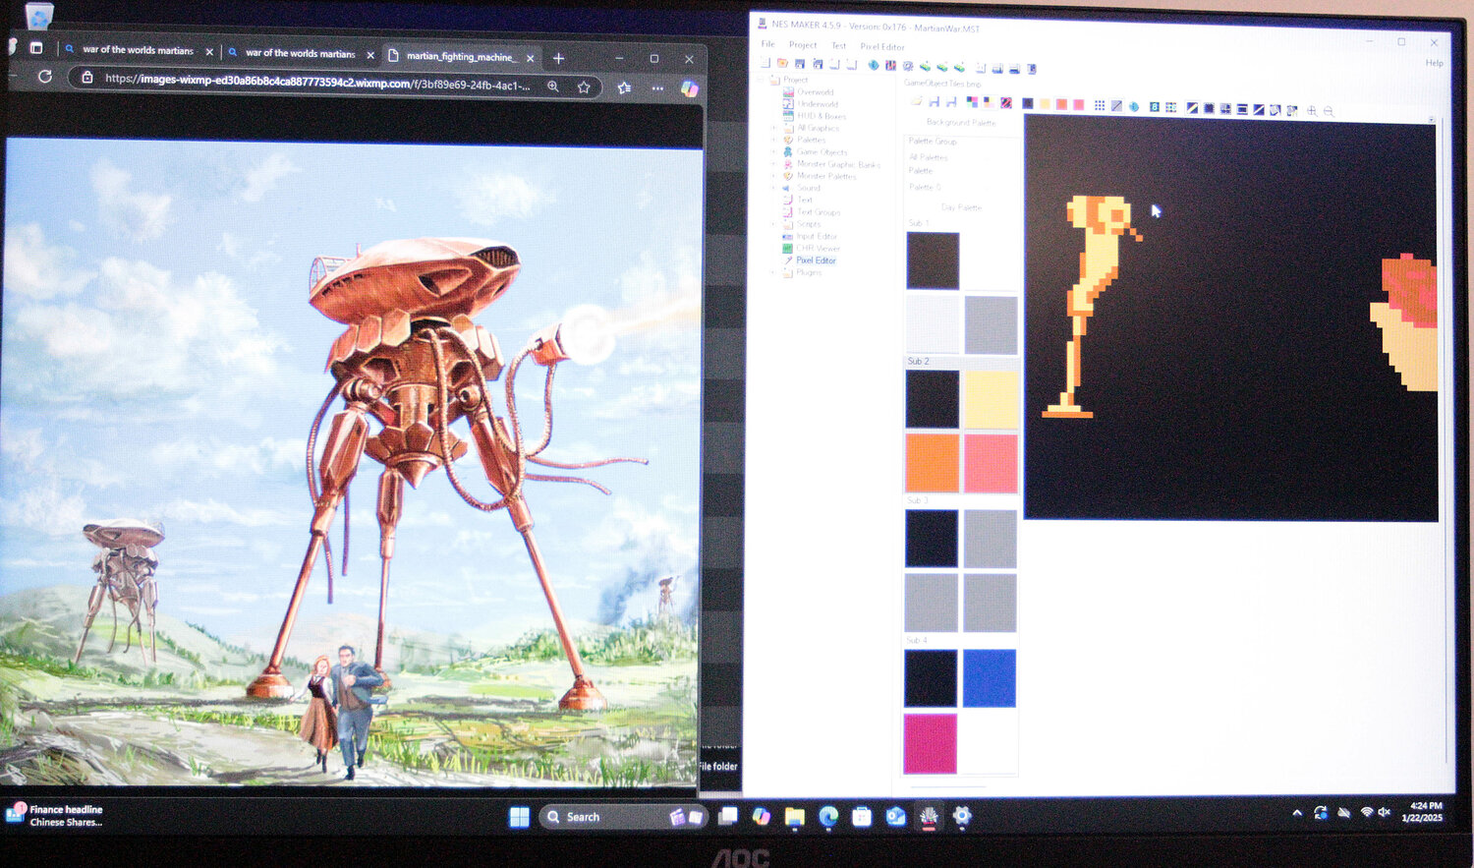Image resolution: width=1474 pixels, height=868 pixels.
Task: Click the browser address bar URL
Action: click(317, 84)
